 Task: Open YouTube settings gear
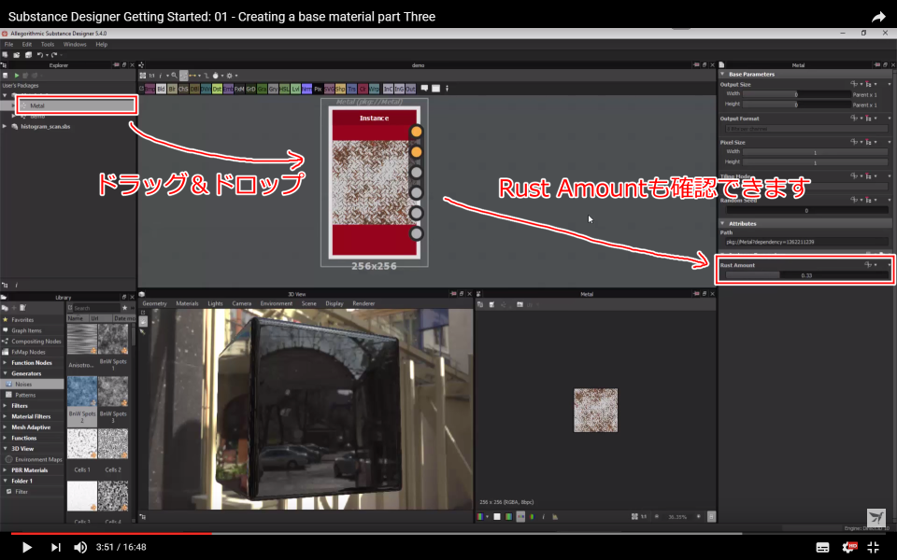pyautogui.click(x=849, y=548)
